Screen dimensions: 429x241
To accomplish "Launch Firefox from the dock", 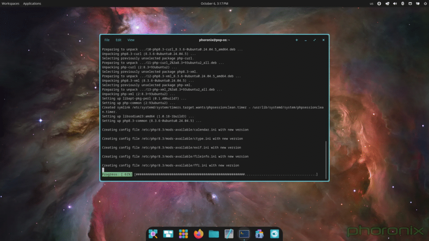I will (199, 234).
